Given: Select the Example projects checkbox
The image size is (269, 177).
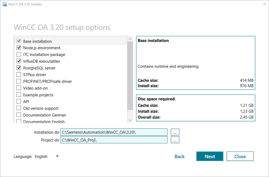Looking at the screenshot, I should tap(19, 95).
